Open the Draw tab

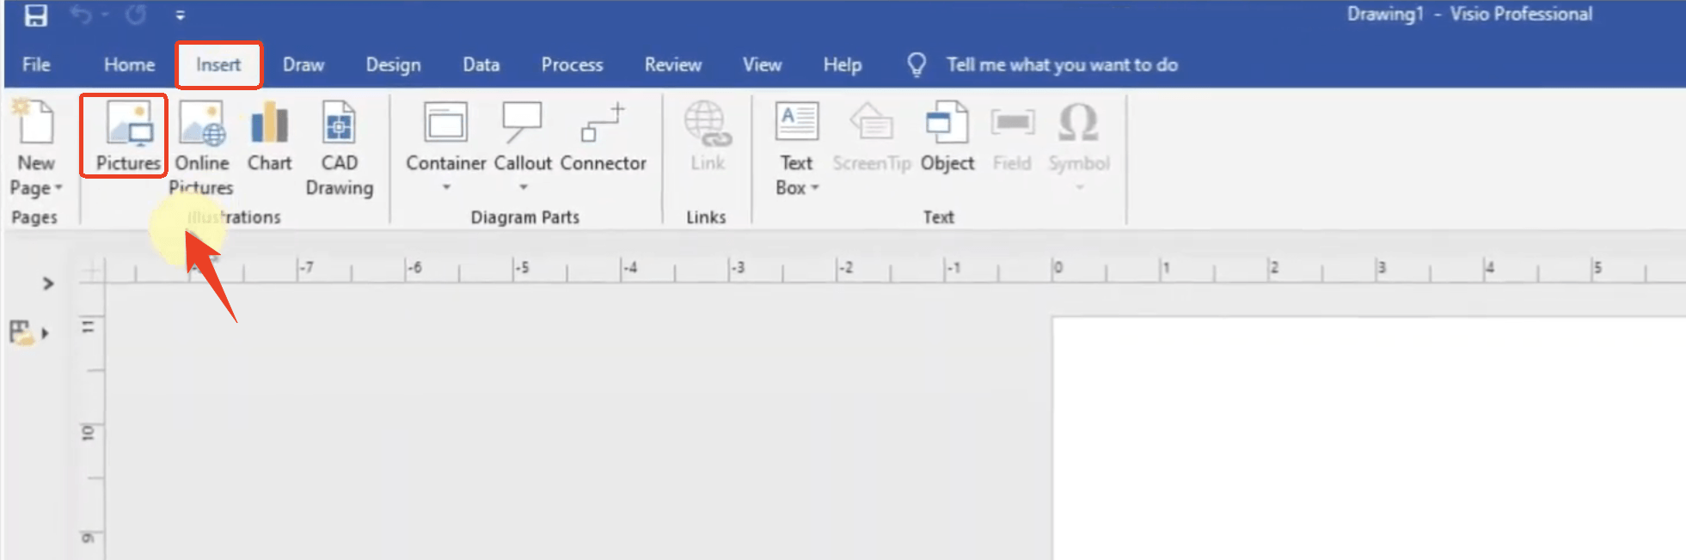pos(303,64)
